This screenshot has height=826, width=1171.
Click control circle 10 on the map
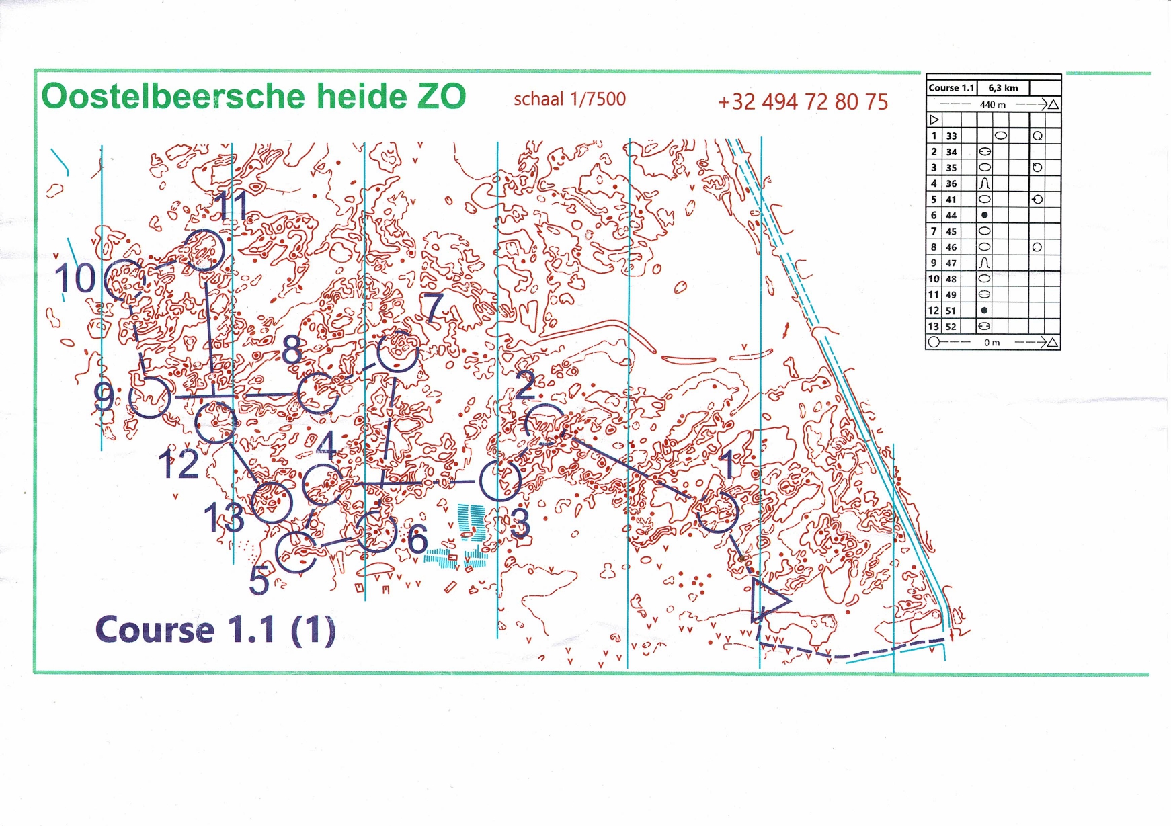[x=126, y=280]
